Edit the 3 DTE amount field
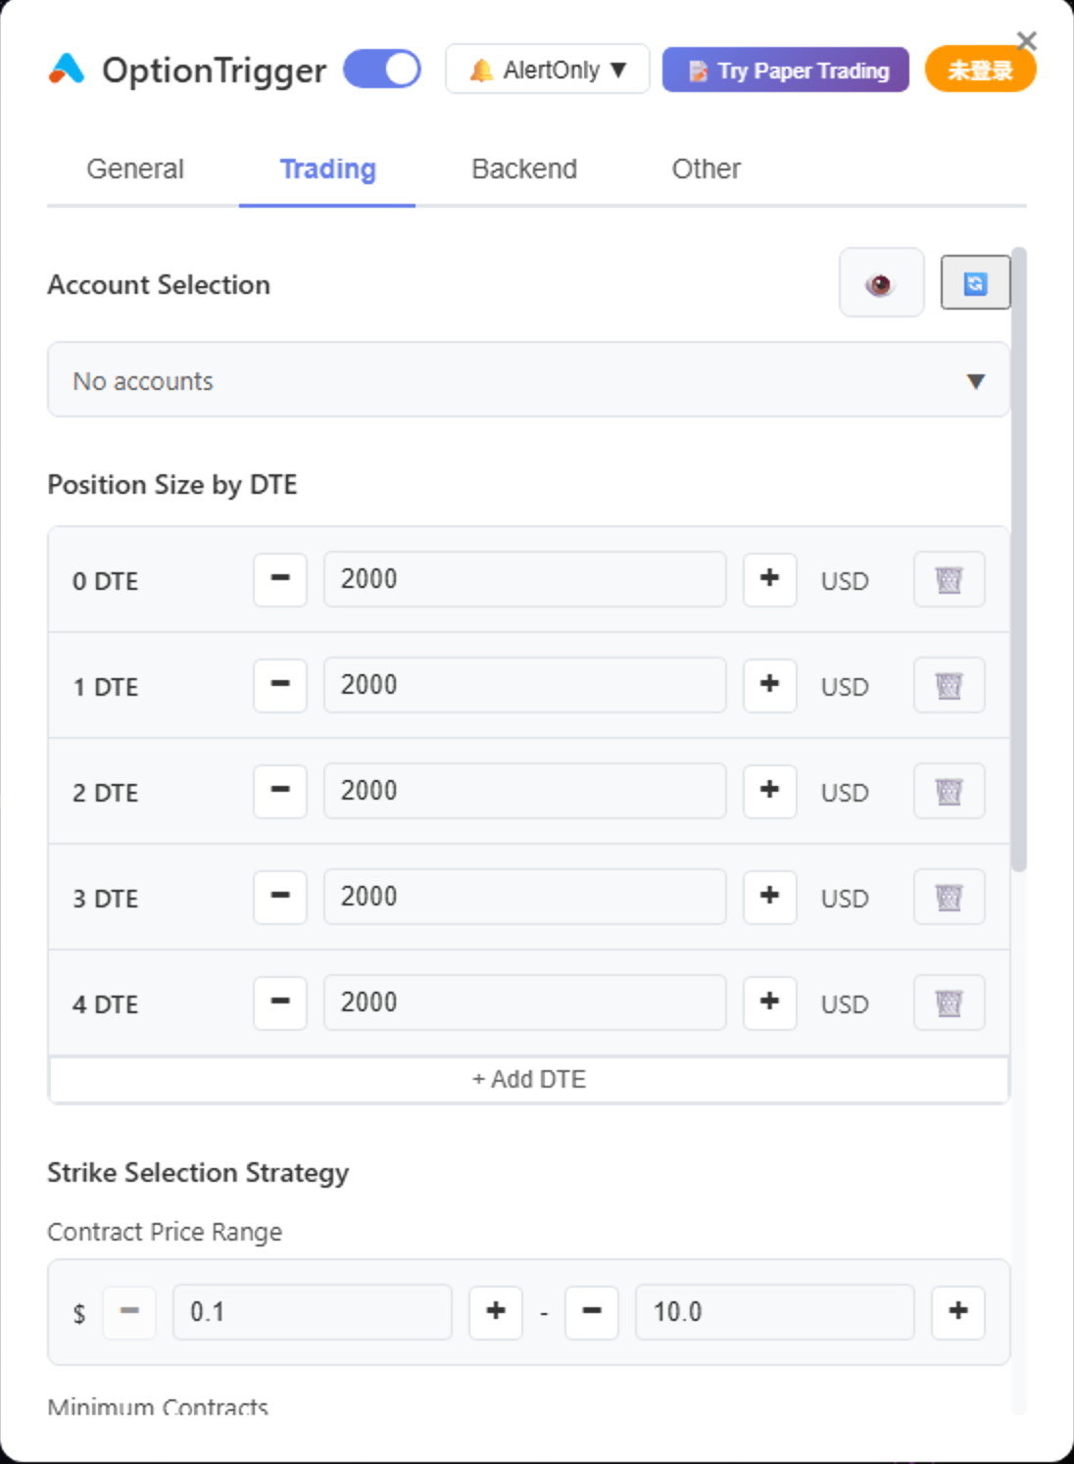Image resolution: width=1074 pixels, height=1464 pixels. pyautogui.click(x=524, y=897)
